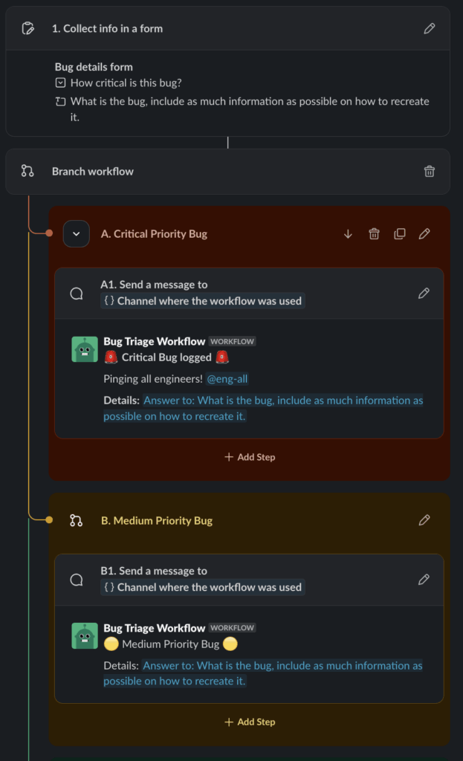
Task: Add a step under Critical Priority Bug
Action: pyautogui.click(x=249, y=456)
